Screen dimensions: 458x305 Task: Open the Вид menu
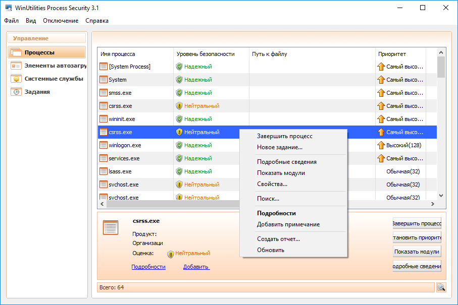coord(31,21)
